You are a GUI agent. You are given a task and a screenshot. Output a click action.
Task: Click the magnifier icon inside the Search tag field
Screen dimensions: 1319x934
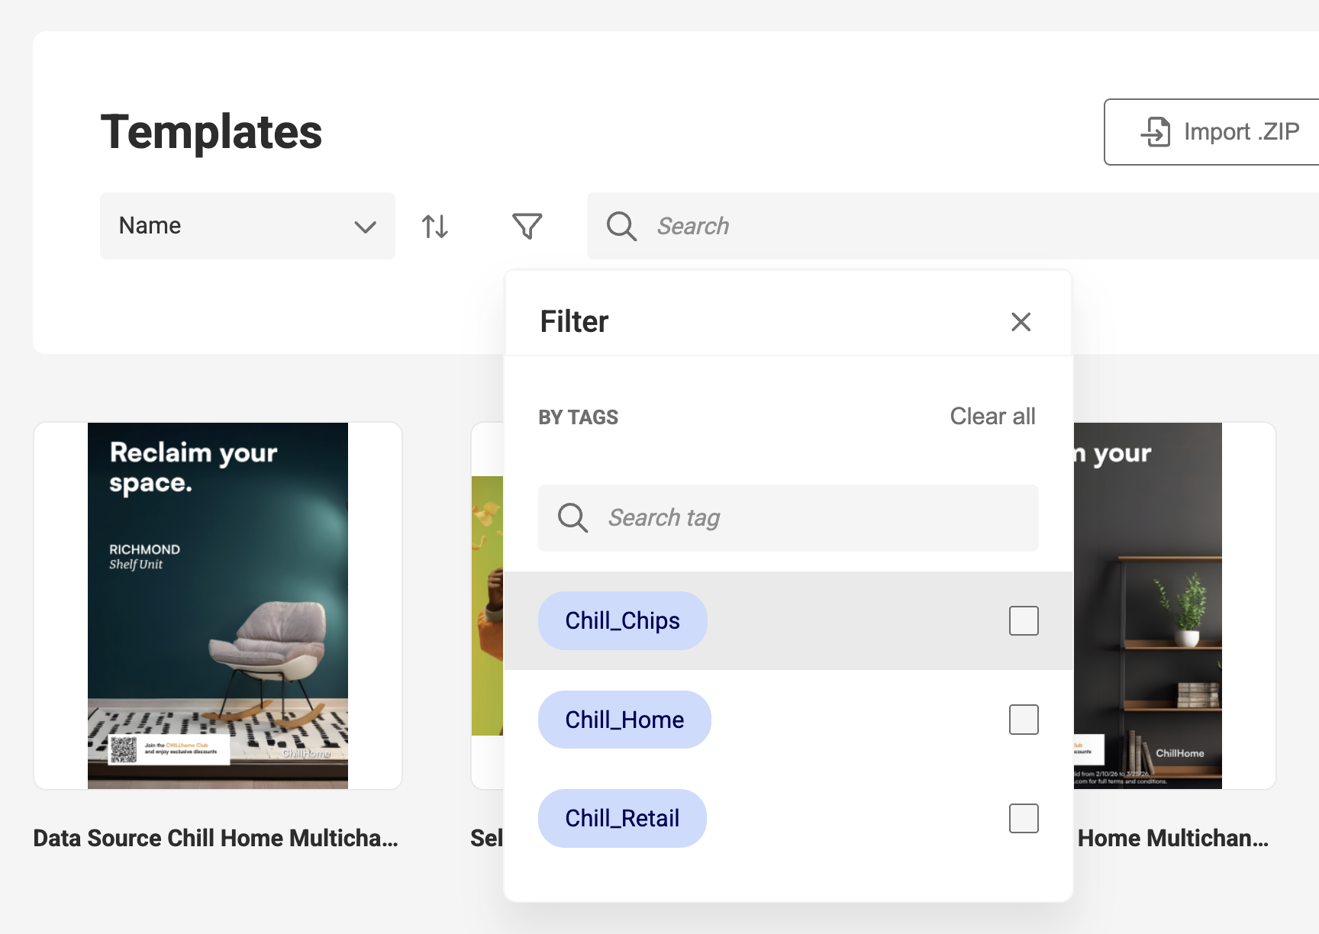click(572, 518)
